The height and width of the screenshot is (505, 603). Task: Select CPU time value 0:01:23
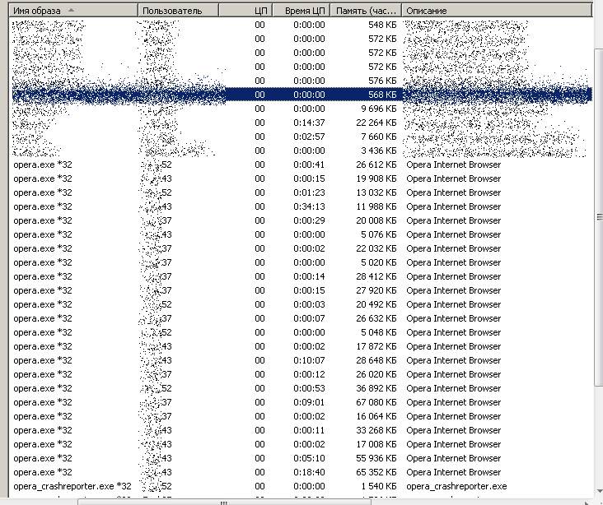tap(309, 192)
